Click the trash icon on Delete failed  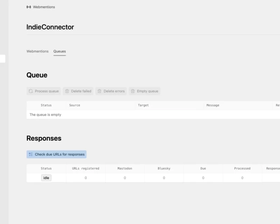coord(67,91)
